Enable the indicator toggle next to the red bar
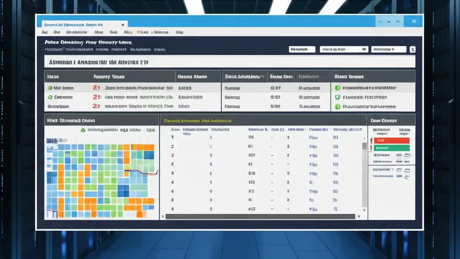460x259 pixels. (x=372, y=140)
